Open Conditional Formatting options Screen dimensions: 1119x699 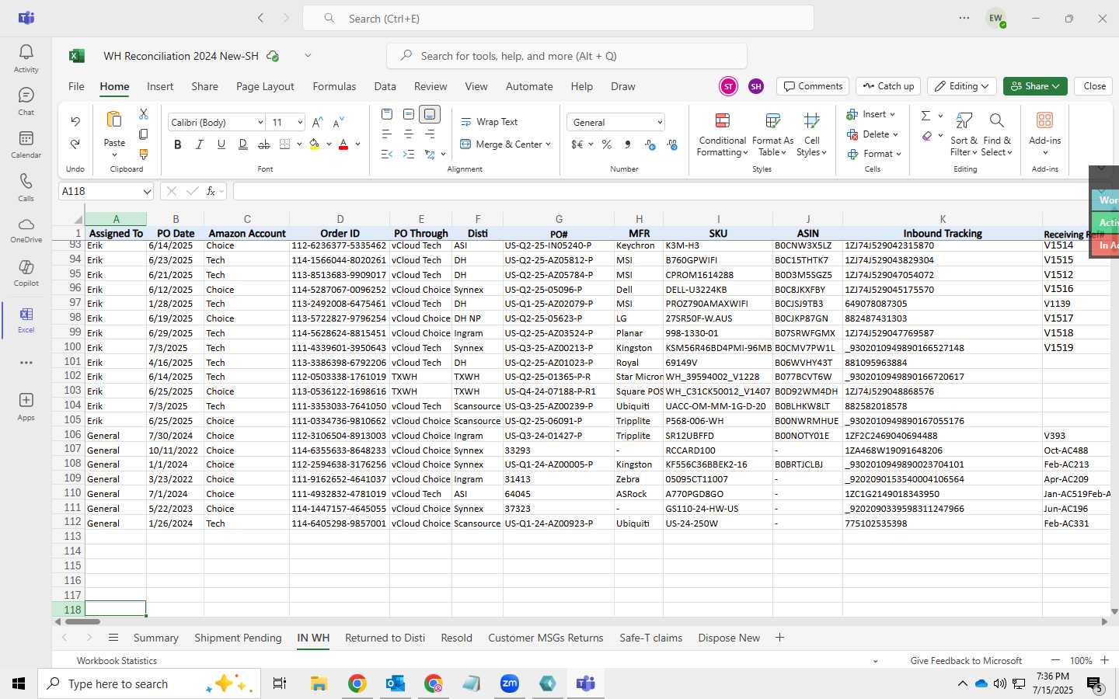[x=722, y=134]
